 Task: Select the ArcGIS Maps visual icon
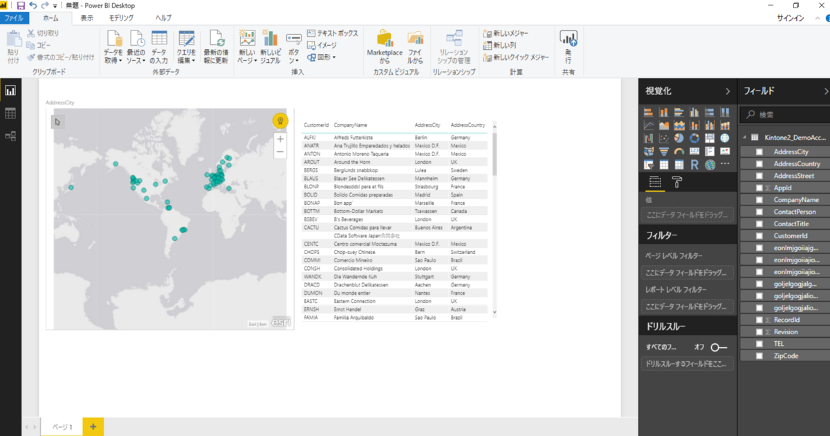[x=710, y=164]
